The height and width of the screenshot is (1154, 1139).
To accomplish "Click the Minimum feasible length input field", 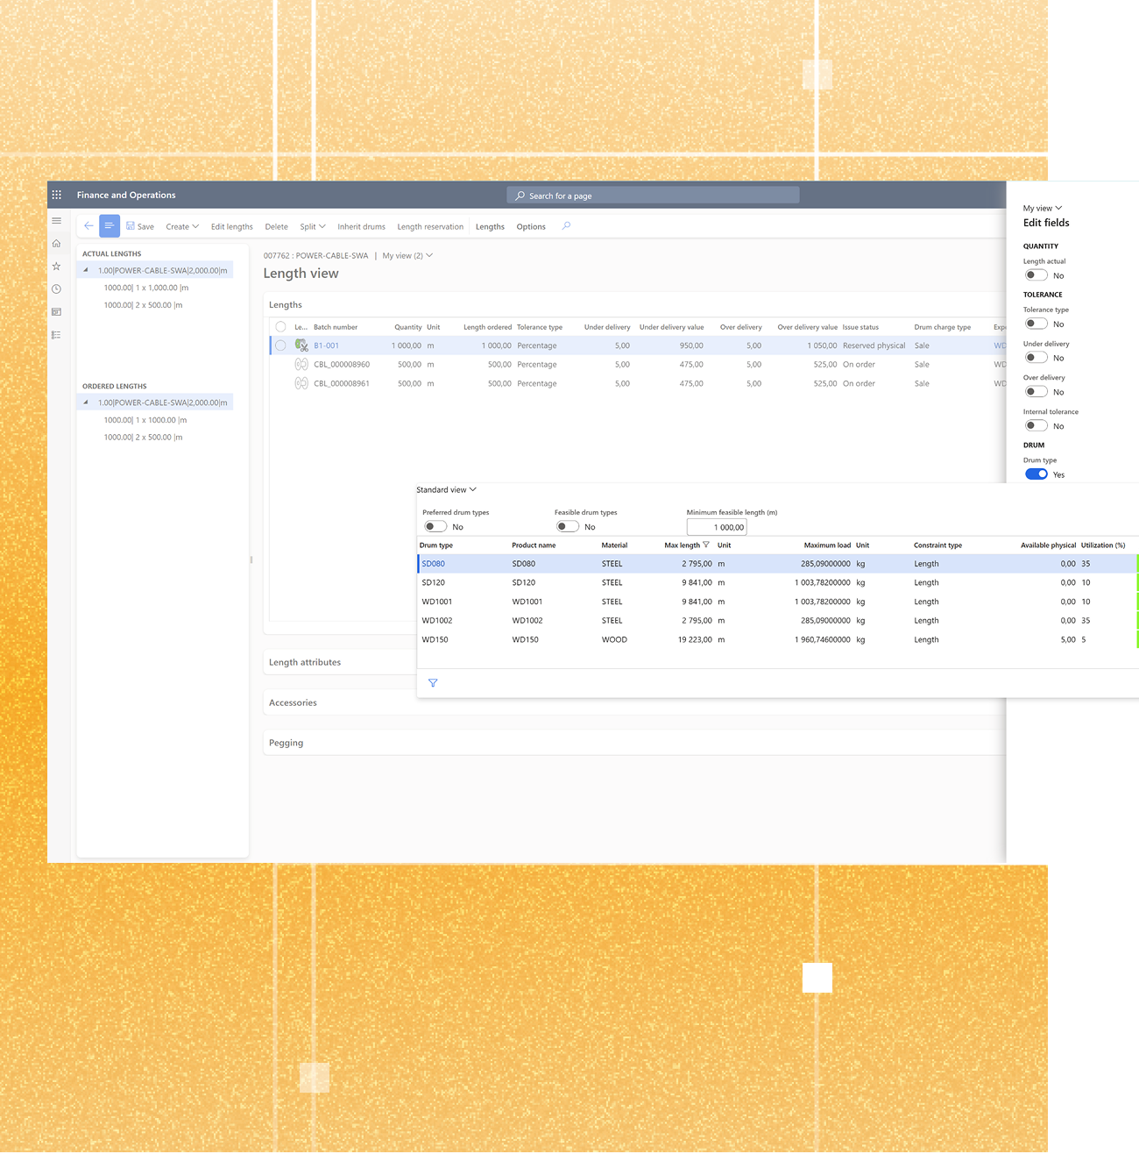I will tap(717, 527).
